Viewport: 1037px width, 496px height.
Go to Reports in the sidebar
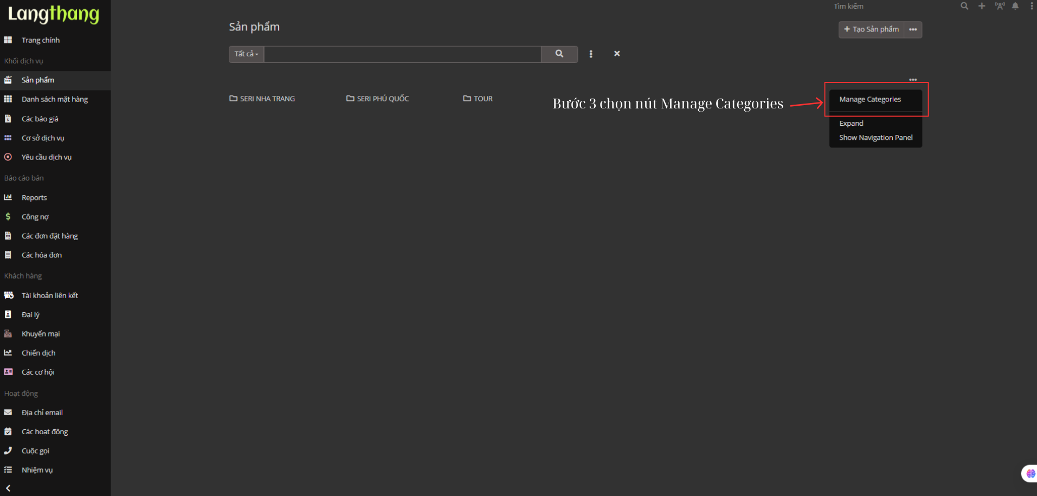(x=34, y=197)
